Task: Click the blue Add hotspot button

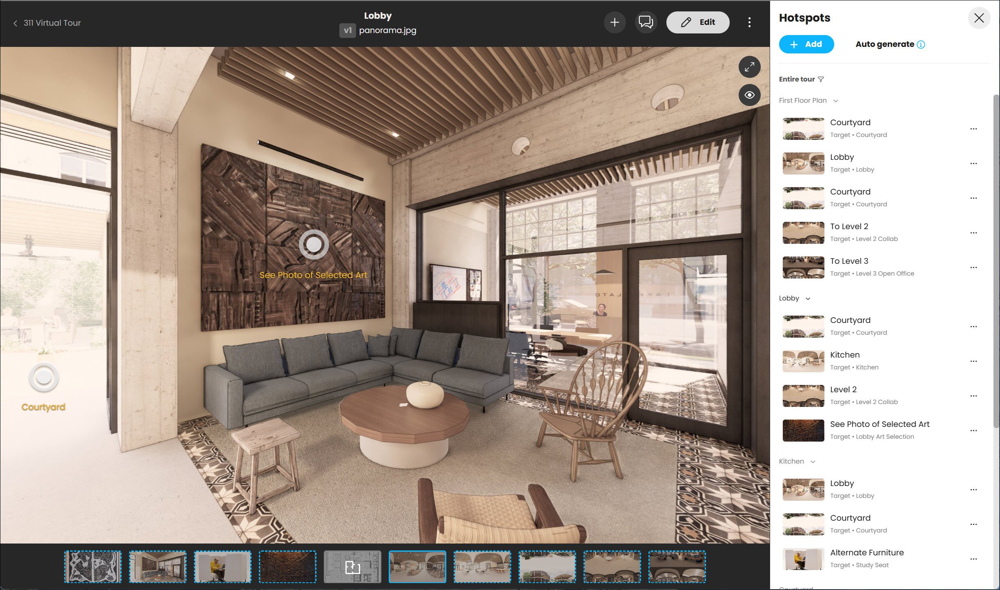Action: [806, 44]
